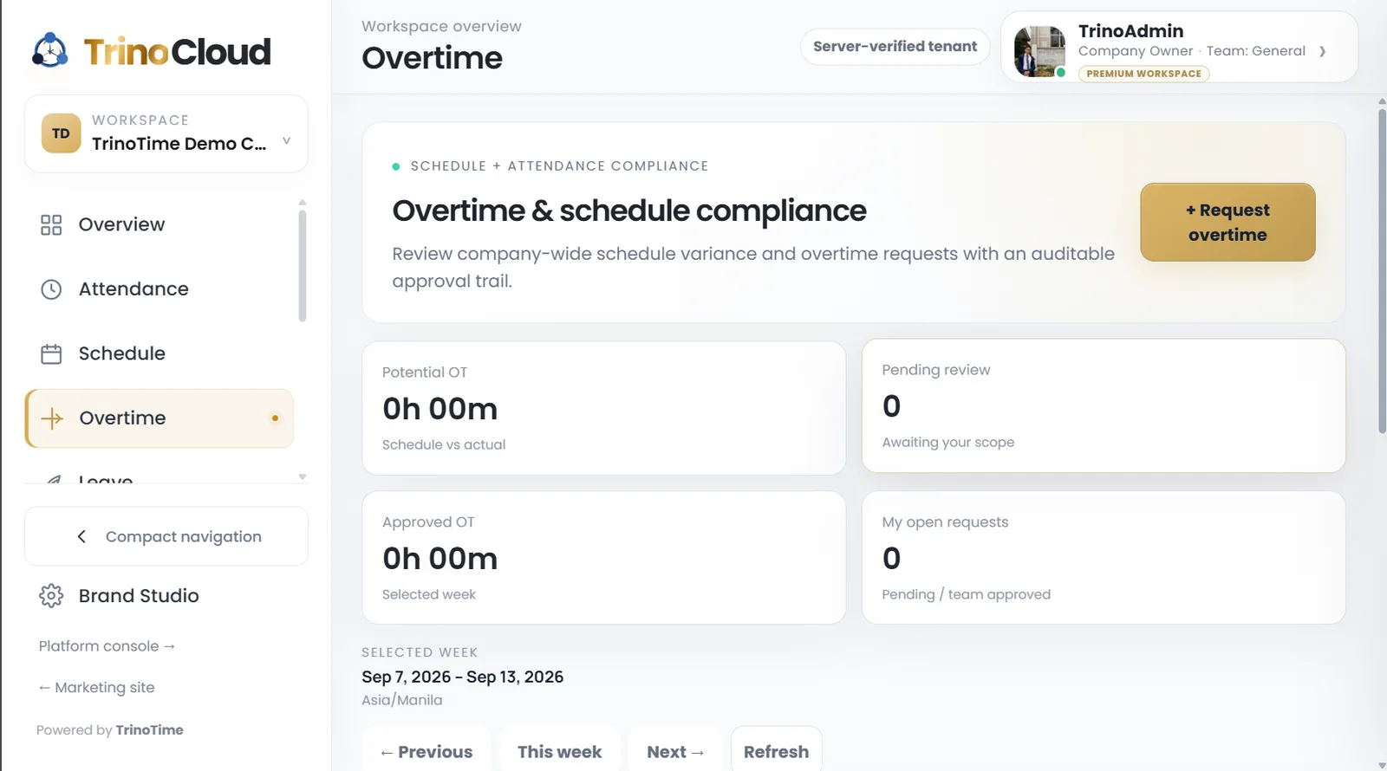Click sidebar scroll-down arrow
This screenshot has height=771, width=1387.
[x=303, y=476]
